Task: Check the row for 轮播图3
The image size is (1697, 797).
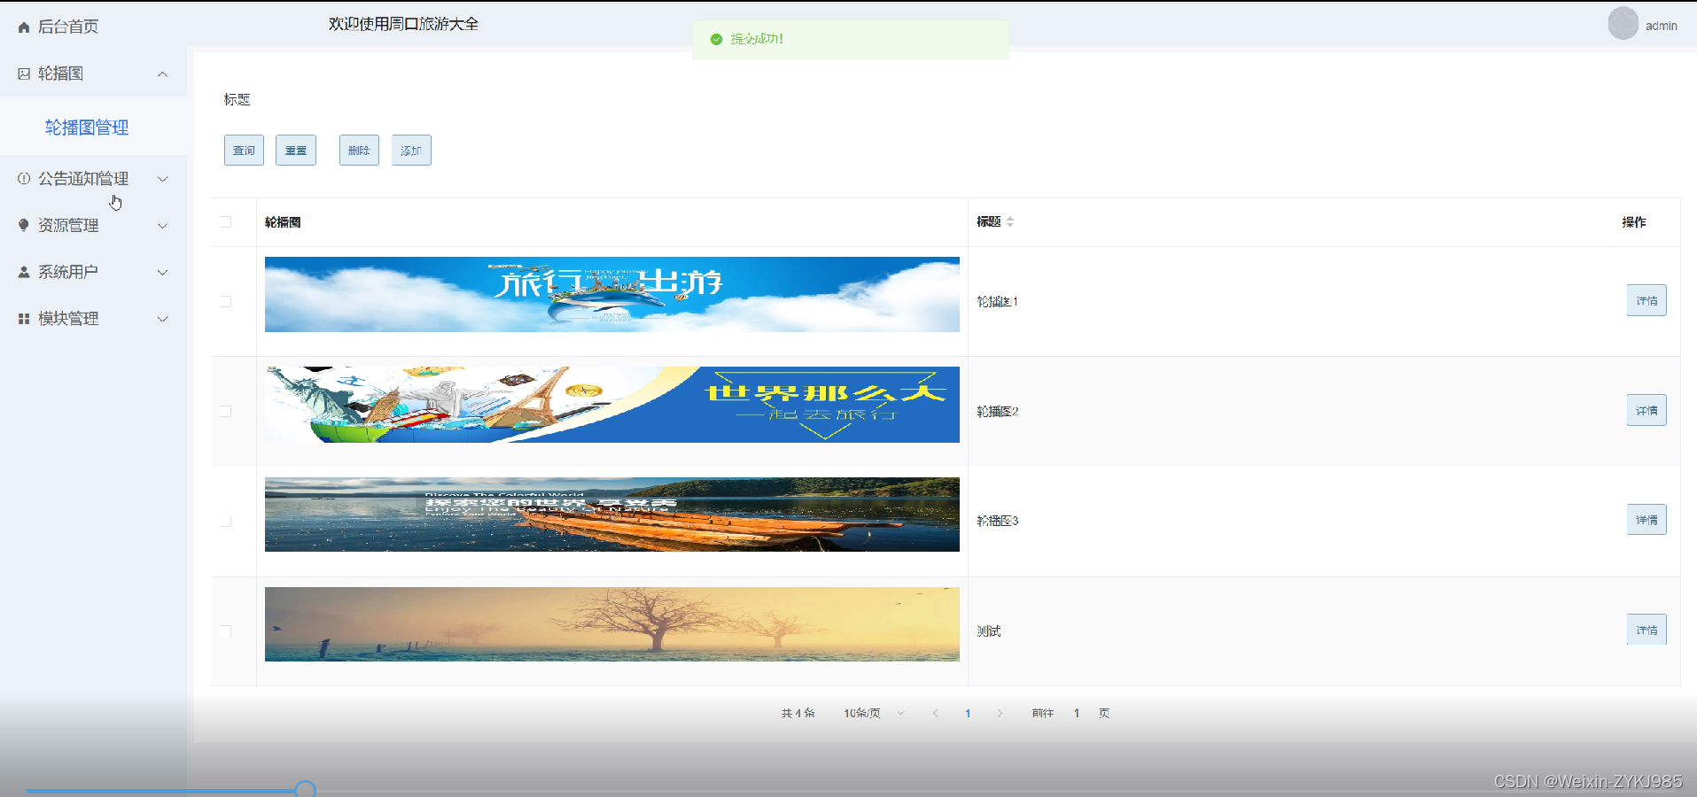Action: (x=225, y=521)
